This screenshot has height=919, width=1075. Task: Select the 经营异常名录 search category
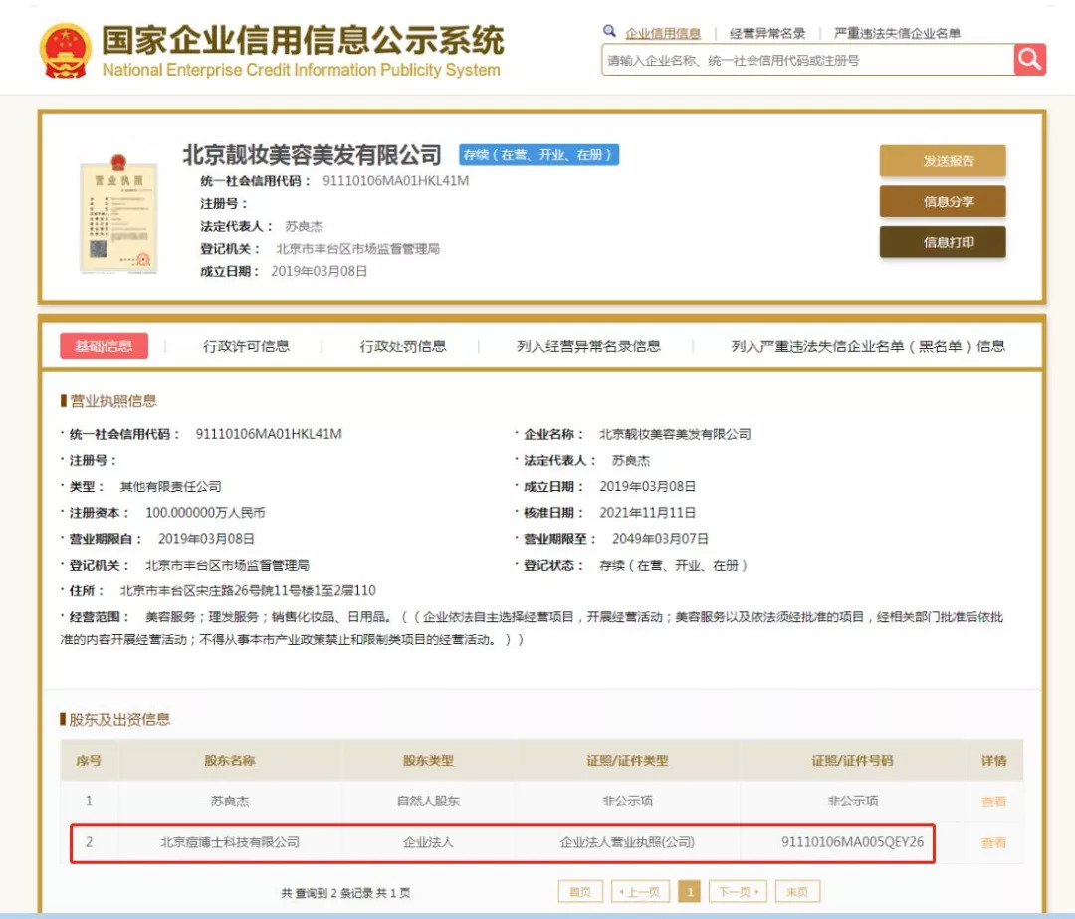[767, 33]
